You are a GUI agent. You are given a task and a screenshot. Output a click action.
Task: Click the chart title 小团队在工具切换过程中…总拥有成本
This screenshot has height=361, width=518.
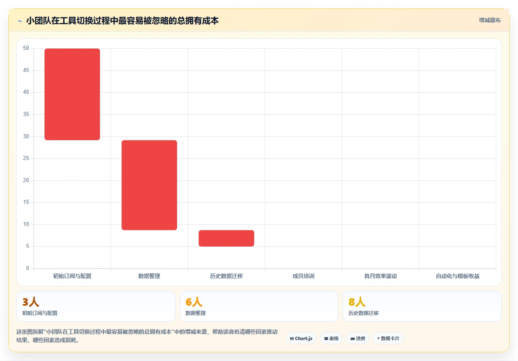[122, 21]
